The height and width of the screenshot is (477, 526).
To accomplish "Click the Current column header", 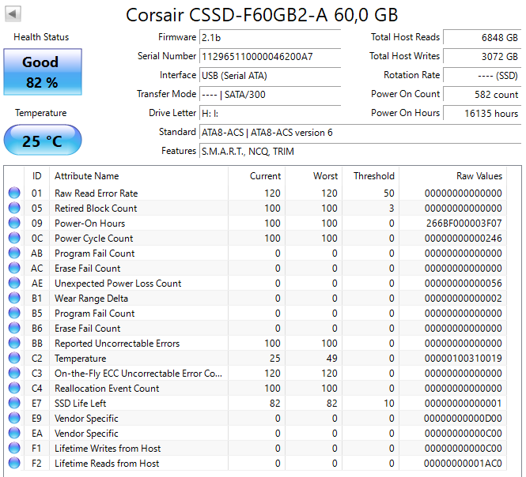I will 265,176.
